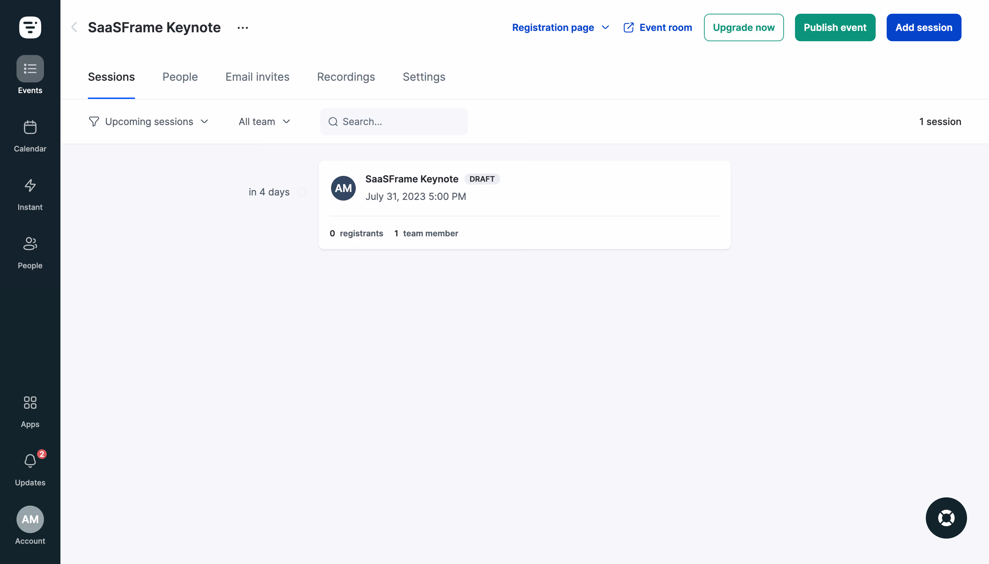Click the July 31, 2023 5:00 PM date
Screen dimensions: 989x564
click(x=416, y=196)
